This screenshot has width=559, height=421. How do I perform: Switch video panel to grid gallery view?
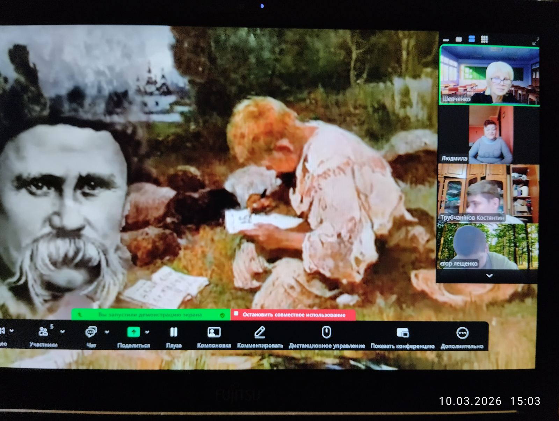pyautogui.click(x=484, y=39)
